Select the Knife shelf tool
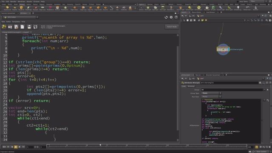Image resolution: width=272 pixels, height=153 pixels. coord(111,8)
